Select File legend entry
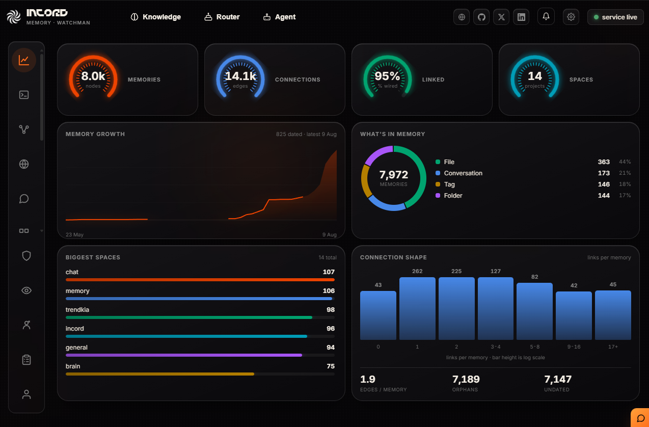Viewport: 649px width, 427px height. [533, 162]
